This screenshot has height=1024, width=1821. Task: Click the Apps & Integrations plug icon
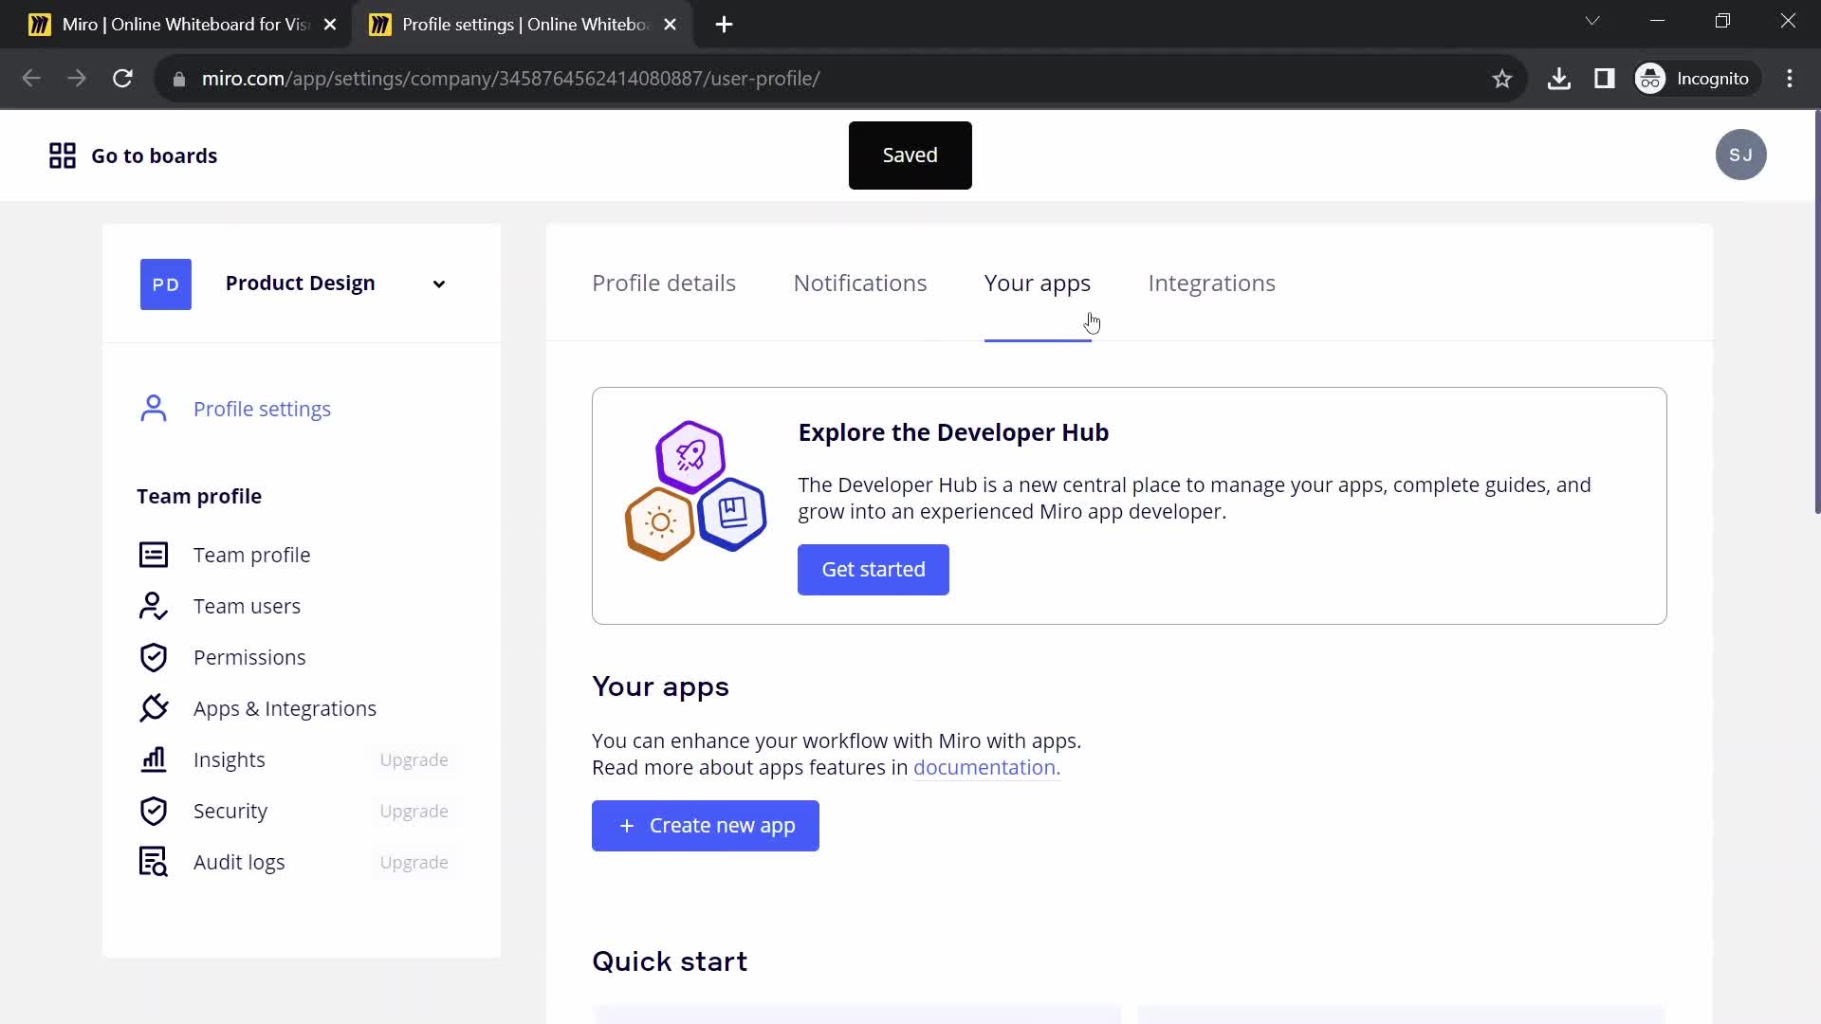tap(154, 708)
